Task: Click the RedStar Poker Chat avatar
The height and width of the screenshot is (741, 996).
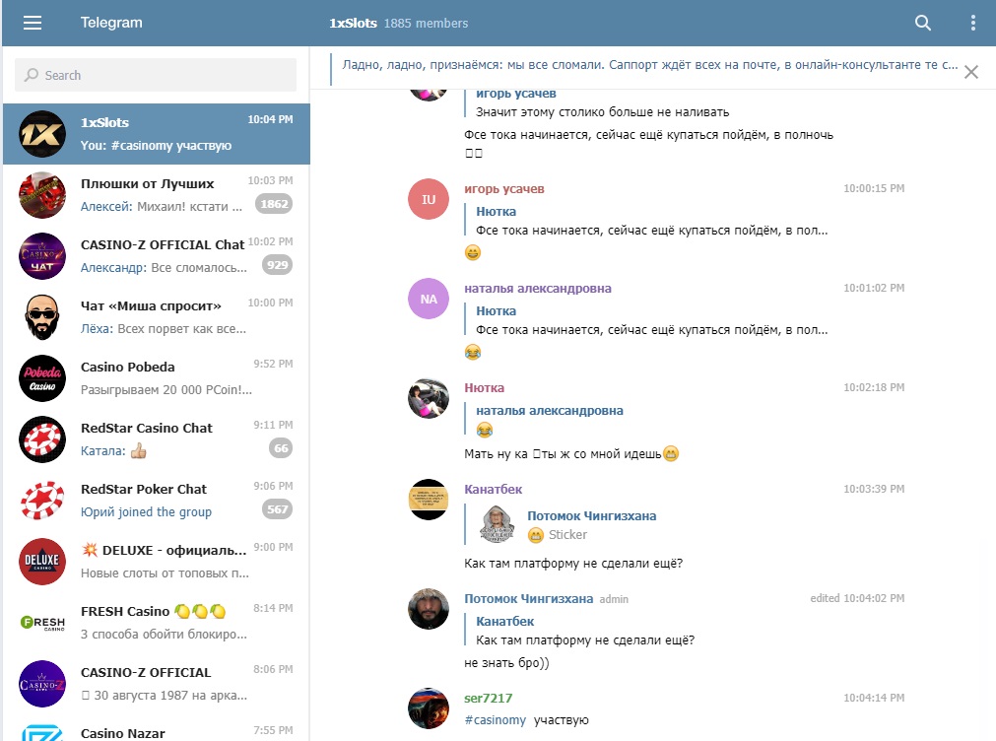Action: 42,501
